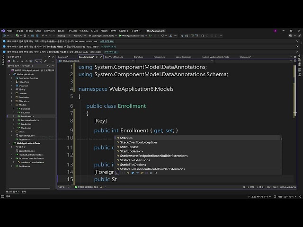Collapse the Models folder
303x227 pixels.
pos(12,105)
